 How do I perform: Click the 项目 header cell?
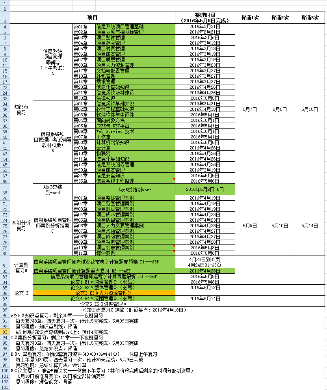click(x=93, y=18)
